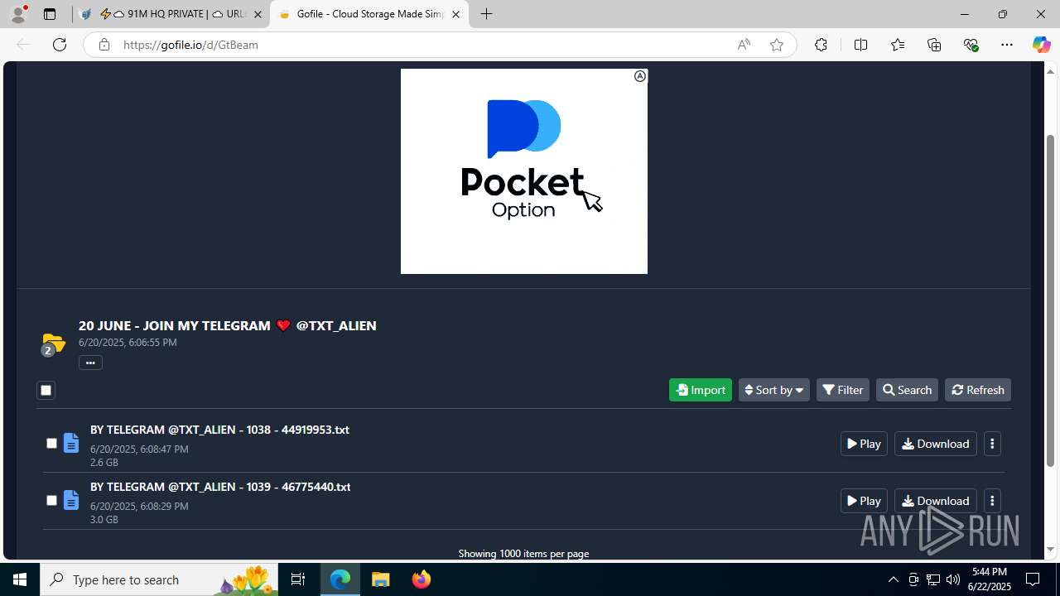
Task: Open the ad choices info icon
Action: click(x=640, y=76)
